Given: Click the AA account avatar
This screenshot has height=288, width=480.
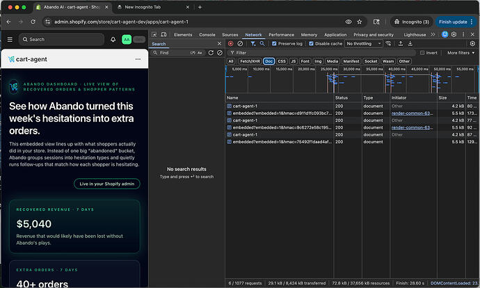Looking at the screenshot, I should (127, 40).
